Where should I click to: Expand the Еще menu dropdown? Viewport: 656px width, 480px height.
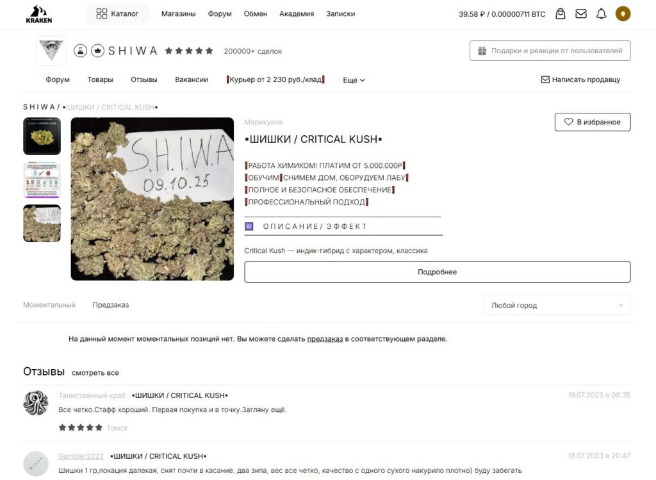(x=354, y=80)
